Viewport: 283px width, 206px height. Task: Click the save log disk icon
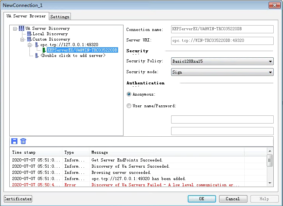(15, 141)
